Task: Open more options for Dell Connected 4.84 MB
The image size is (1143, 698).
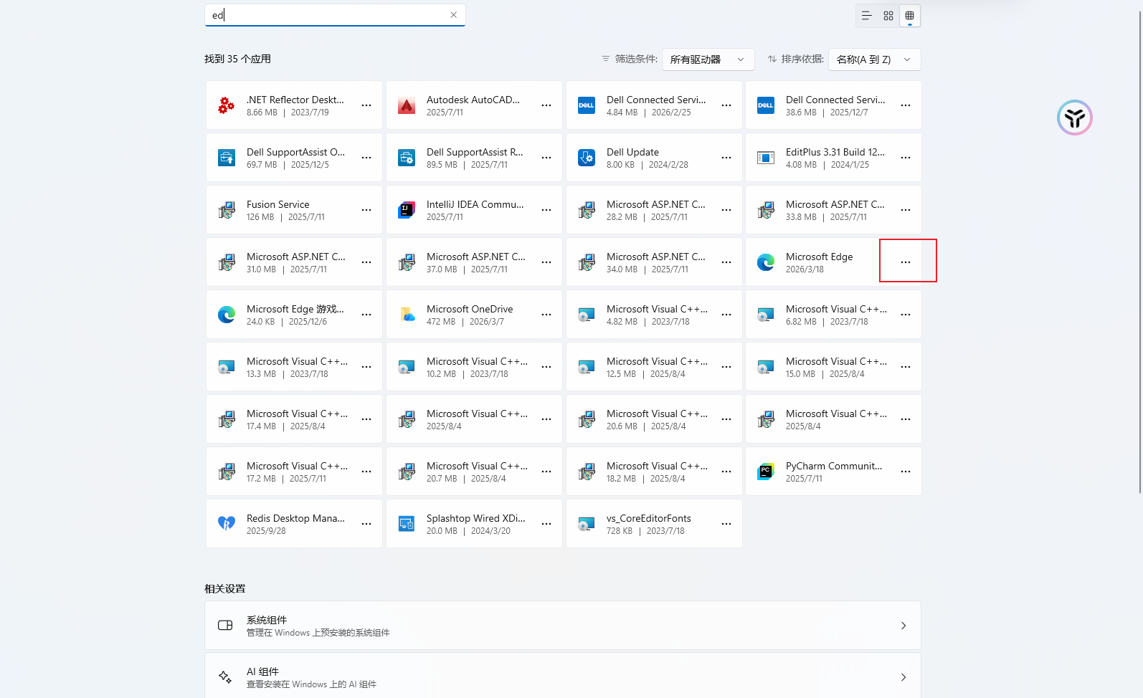Action: pyautogui.click(x=726, y=105)
